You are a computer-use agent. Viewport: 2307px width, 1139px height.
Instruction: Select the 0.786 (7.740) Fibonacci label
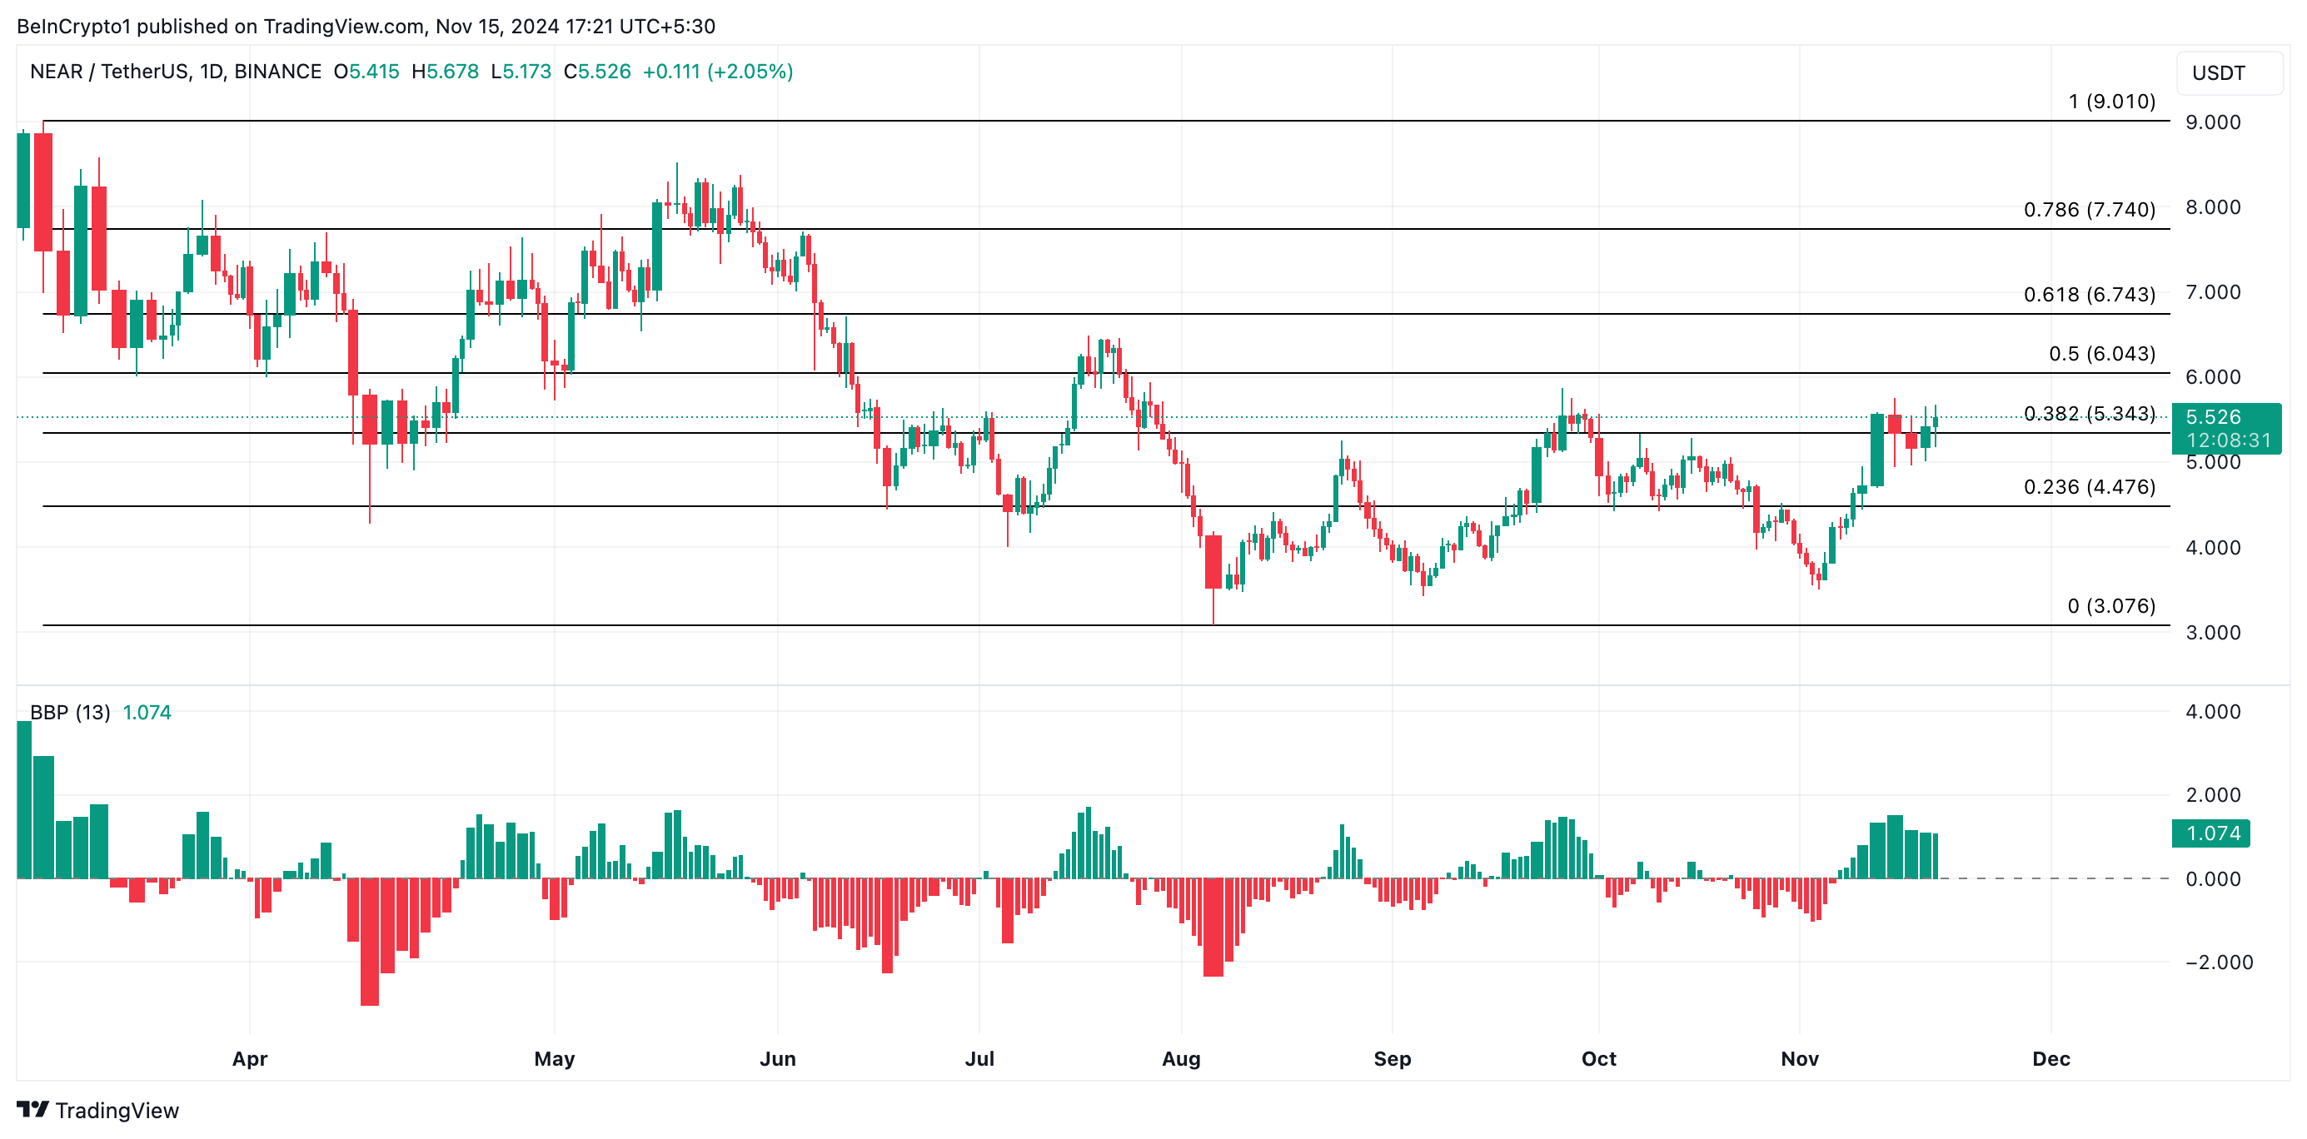pyautogui.click(x=2089, y=210)
